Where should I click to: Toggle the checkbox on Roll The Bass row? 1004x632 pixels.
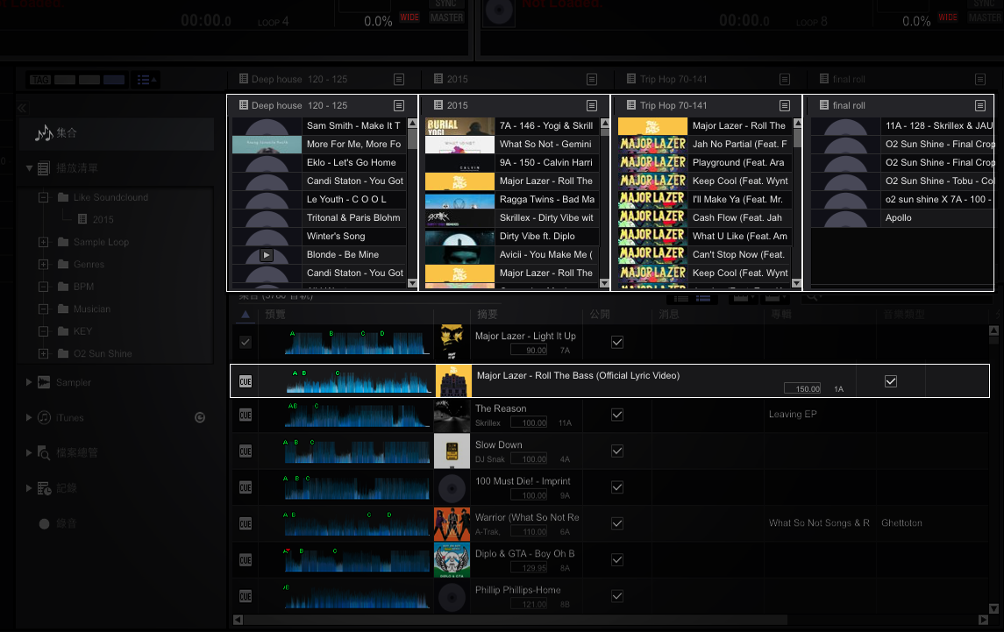coord(891,381)
